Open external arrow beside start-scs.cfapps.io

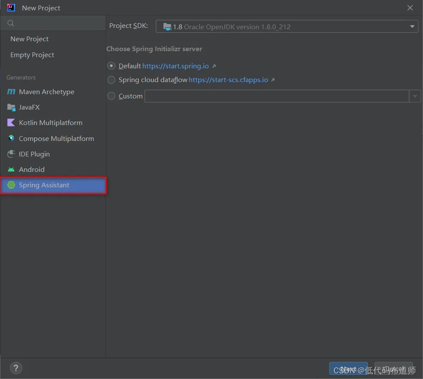tap(273, 80)
